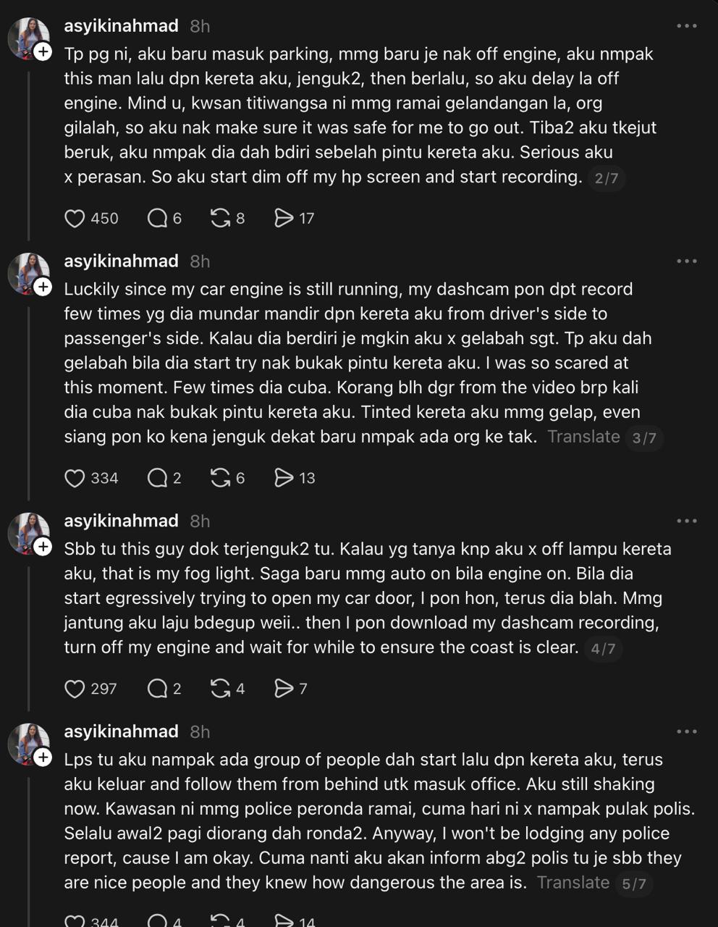Like the 3/7 post with 334 likes
The image size is (718, 927).
click(x=75, y=478)
